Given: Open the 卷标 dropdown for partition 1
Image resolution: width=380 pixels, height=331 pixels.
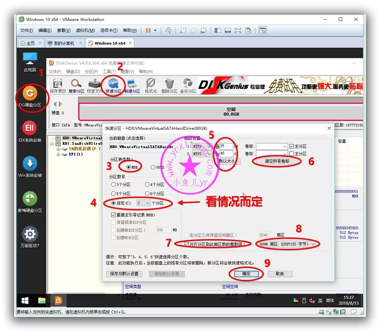Looking at the screenshot, I should coord(272,146).
